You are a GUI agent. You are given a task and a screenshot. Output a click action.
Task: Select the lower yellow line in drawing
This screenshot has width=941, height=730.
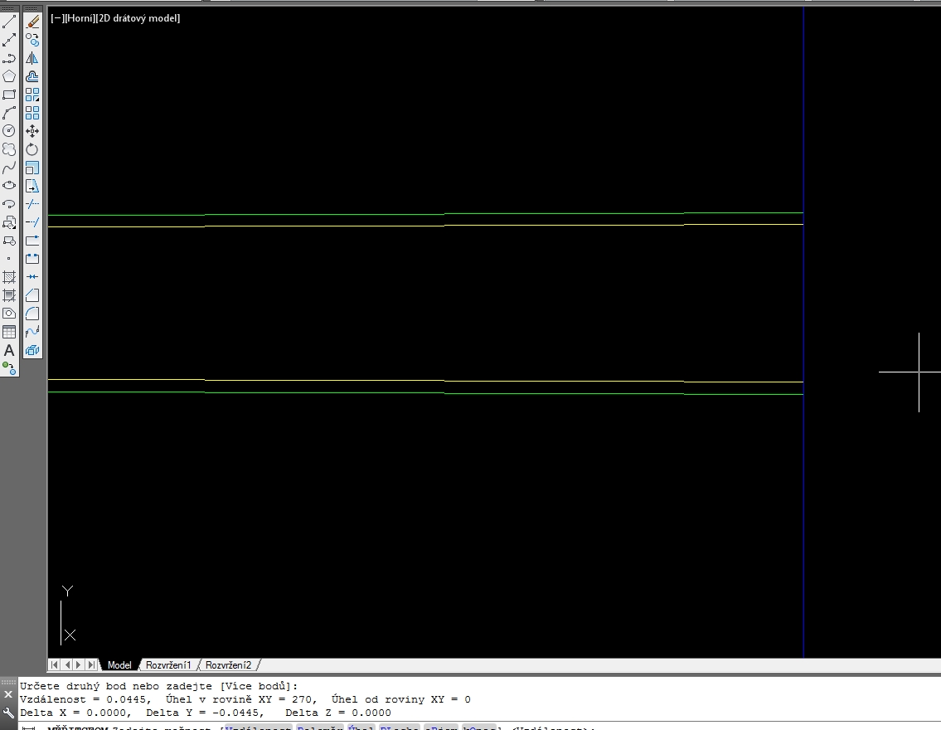click(425, 381)
